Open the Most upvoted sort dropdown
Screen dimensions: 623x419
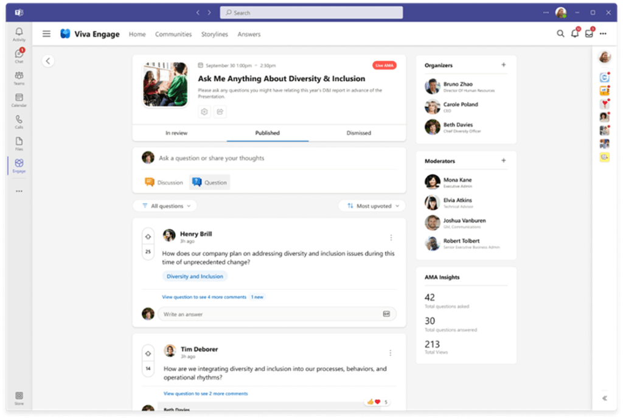tap(372, 206)
